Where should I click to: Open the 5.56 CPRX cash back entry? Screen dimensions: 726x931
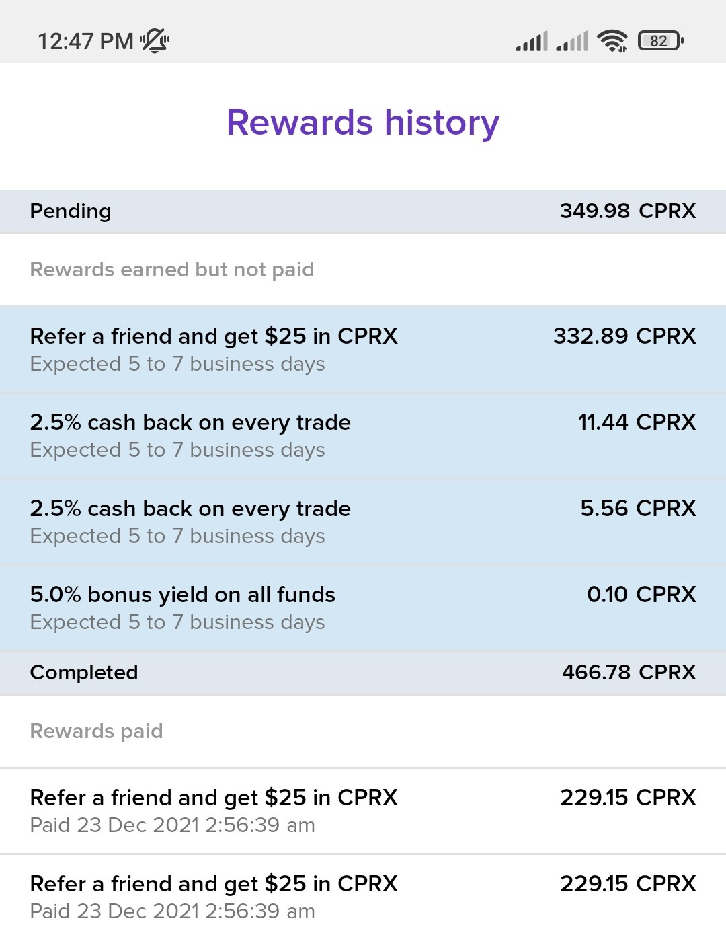(363, 522)
